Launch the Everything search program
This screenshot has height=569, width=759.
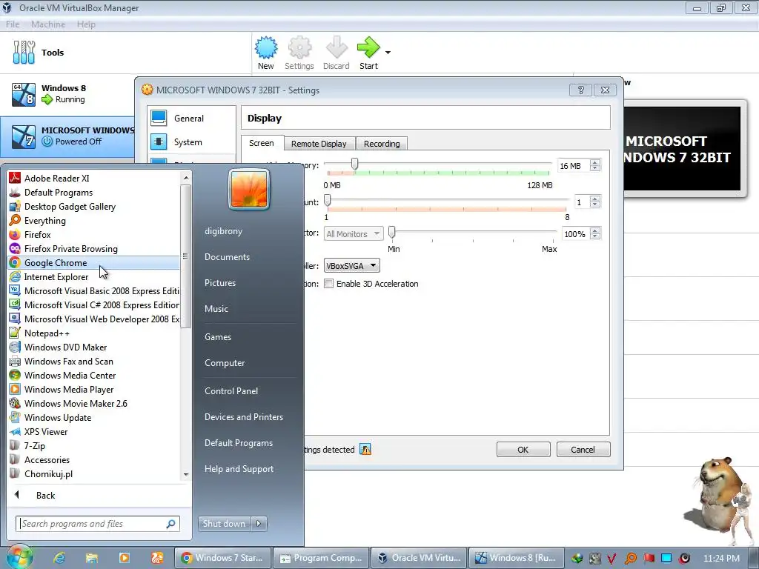point(94,220)
